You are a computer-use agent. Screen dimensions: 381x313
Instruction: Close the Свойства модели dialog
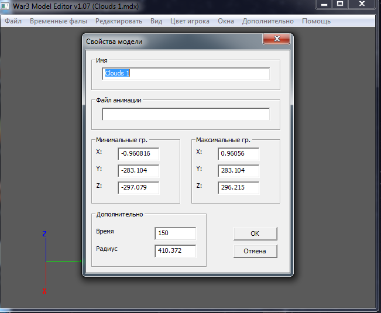pos(276,39)
